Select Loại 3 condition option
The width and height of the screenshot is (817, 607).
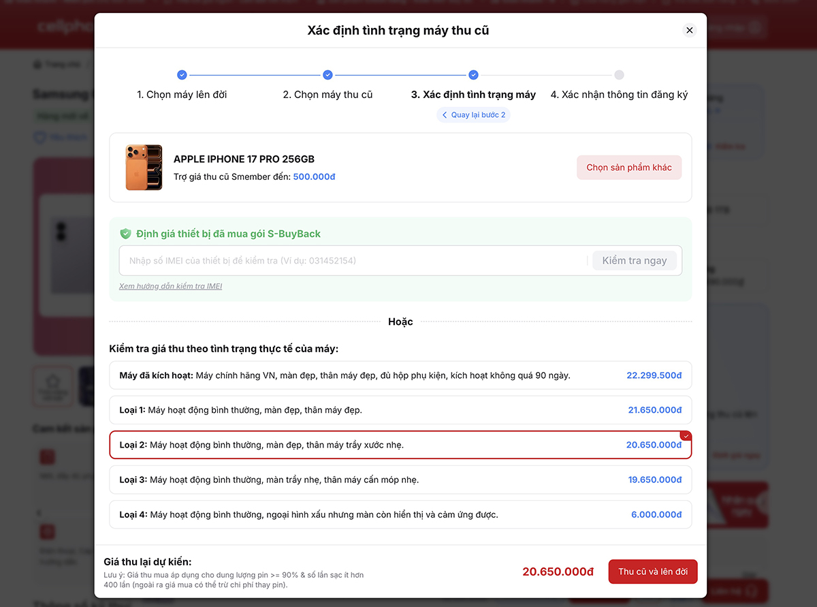(x=400, y=480)
